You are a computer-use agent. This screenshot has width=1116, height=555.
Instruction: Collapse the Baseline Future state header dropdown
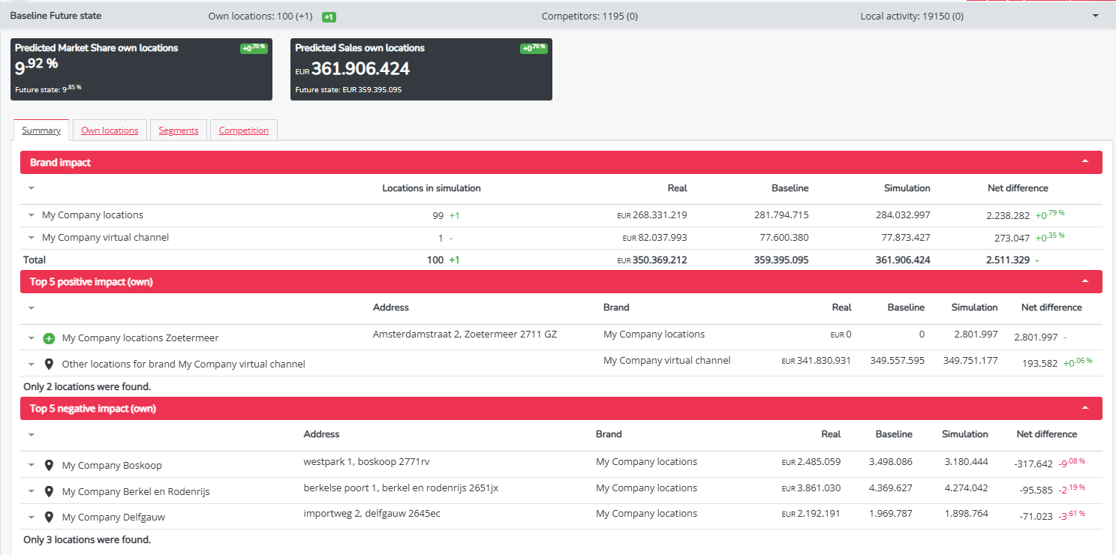point(1095,16)
